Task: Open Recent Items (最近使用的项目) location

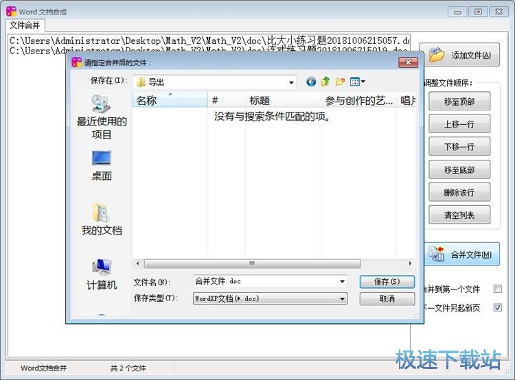Action: click(x=102, y=117)
